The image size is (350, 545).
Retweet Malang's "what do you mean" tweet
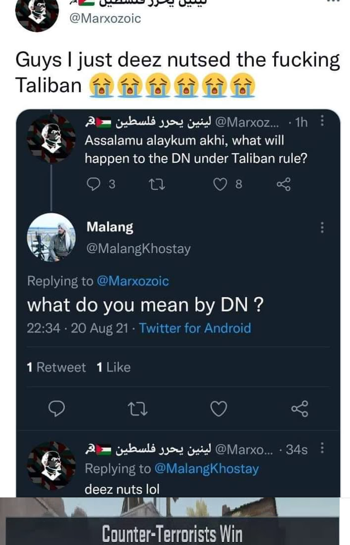(x=135, y=408)
